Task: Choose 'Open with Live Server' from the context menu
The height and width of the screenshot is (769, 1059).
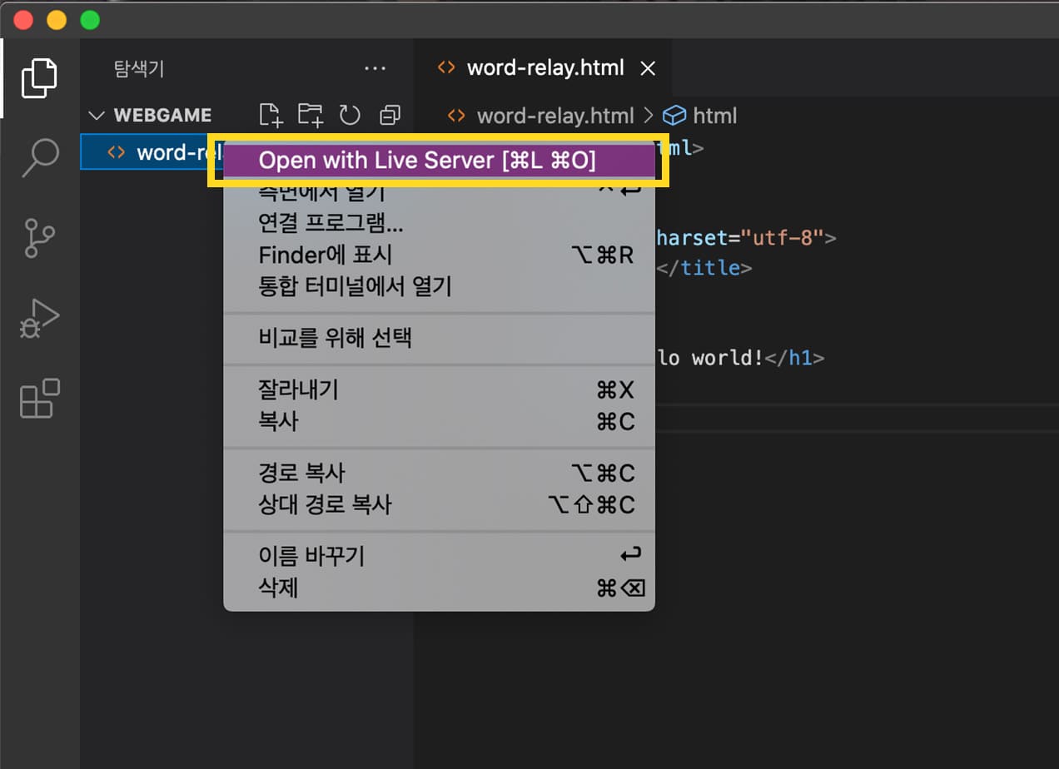Action: 433,160
